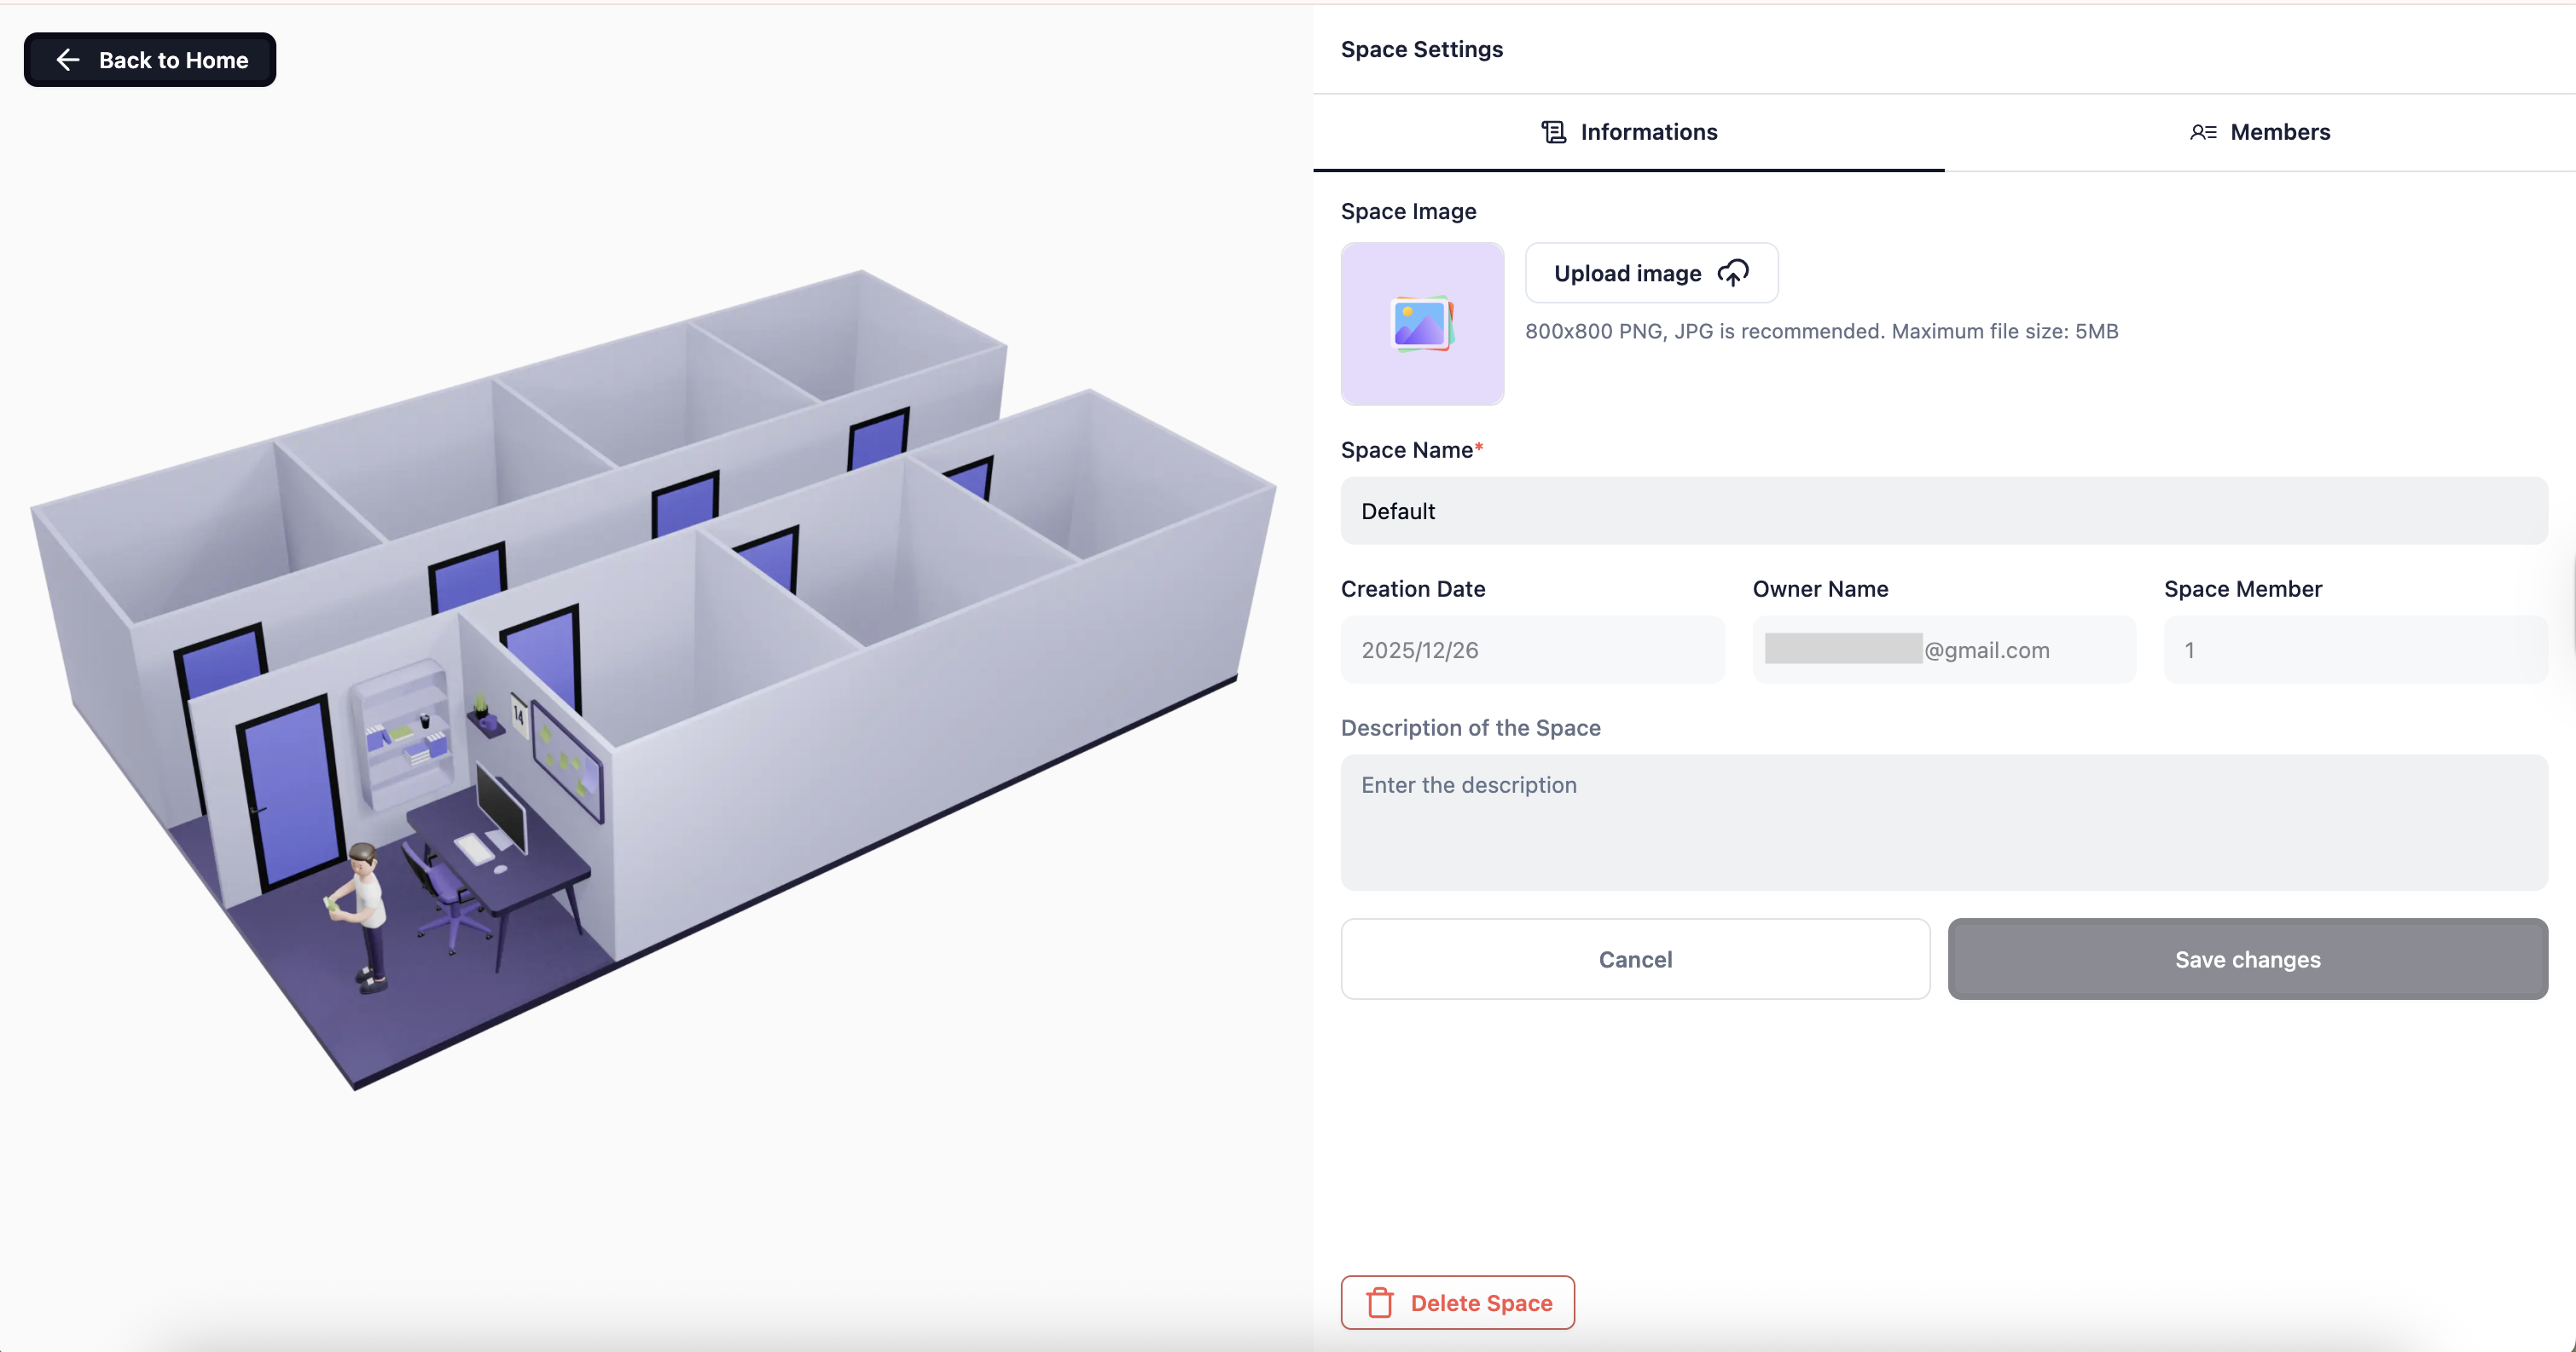Click the Space Member count field
This screenshot has height=1352, width=2576.
2354,650
